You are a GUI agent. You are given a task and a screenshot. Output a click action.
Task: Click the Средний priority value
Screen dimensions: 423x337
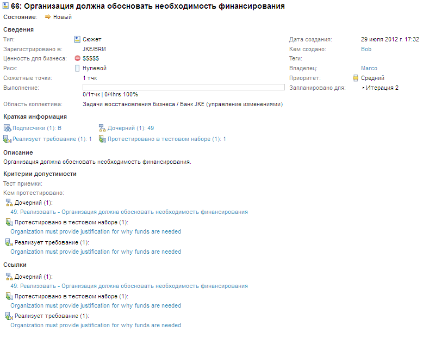point(372,78)
